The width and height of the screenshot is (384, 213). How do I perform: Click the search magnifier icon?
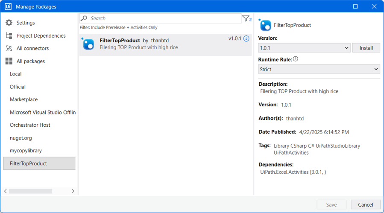point(84,18)
